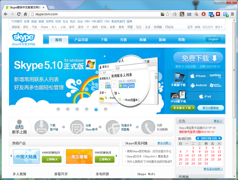Screen dimensions: 238x180
Task: Open the 更多活动信息>> link
Action: coord(213,169)
